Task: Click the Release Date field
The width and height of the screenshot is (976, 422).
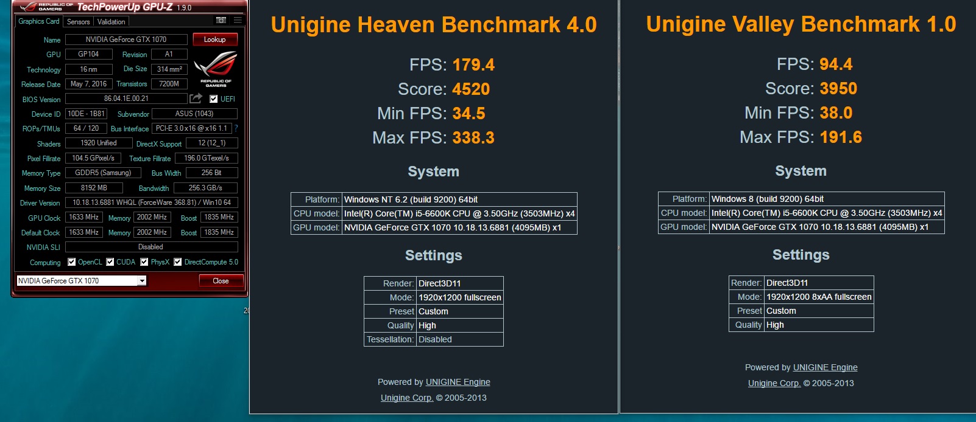Action: pos(89,84)
